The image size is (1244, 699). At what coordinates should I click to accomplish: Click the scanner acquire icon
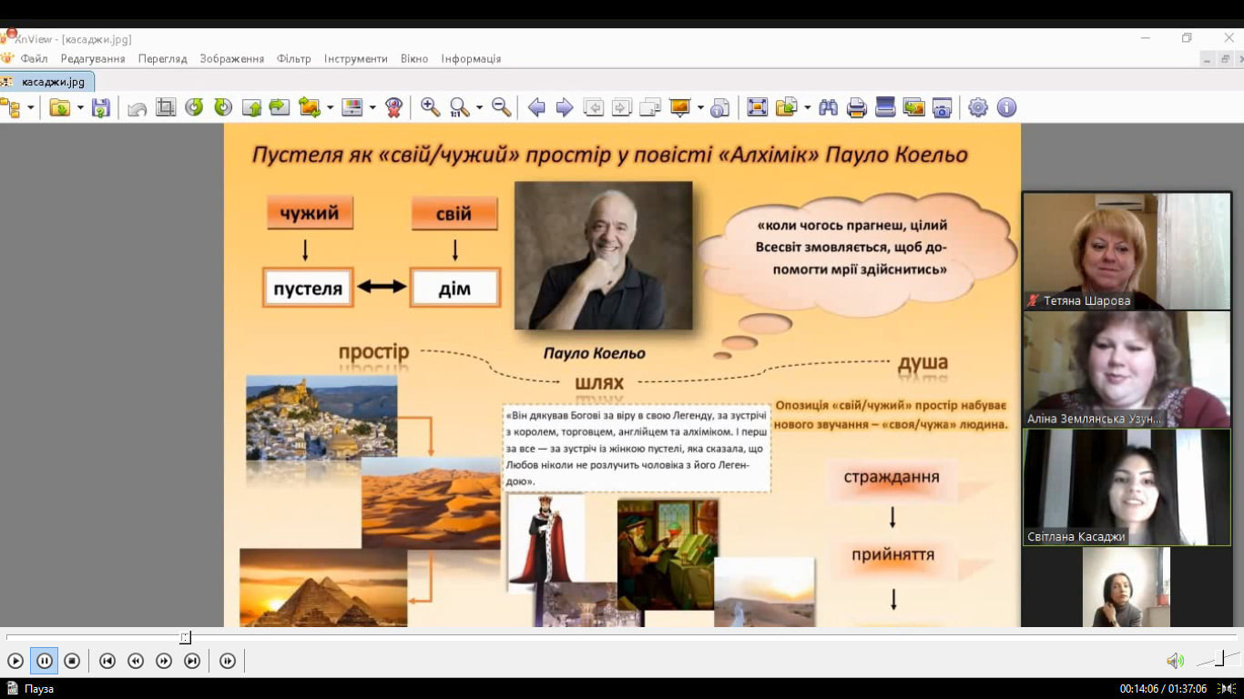coord(885,107)
